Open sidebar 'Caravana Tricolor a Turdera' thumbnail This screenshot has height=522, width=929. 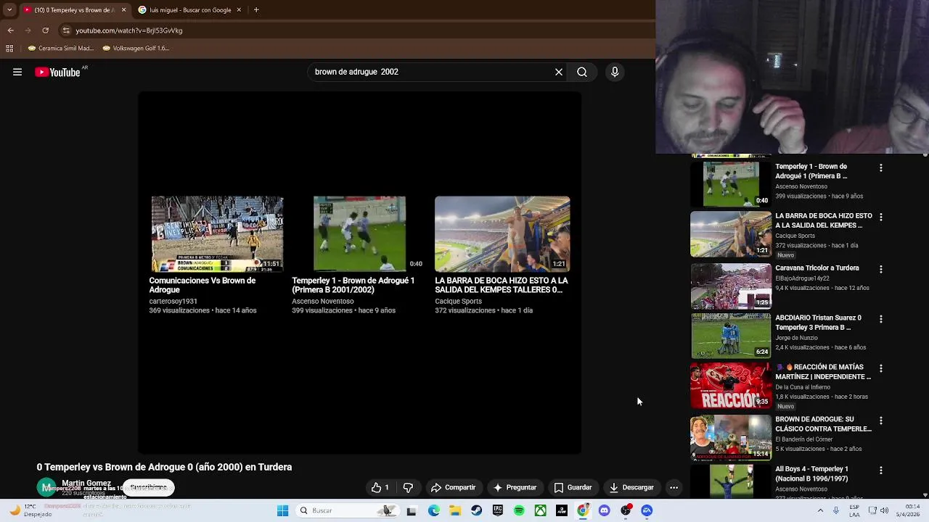(731, 286)
